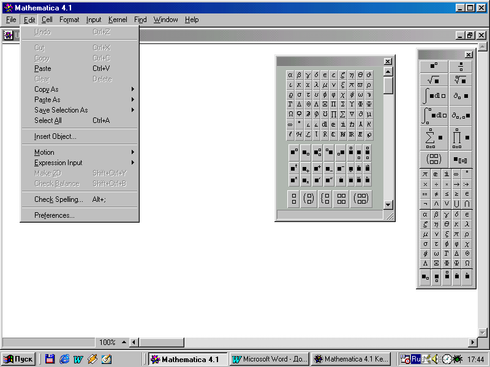Click the not-equal symbol in the narrow palette
Image resolution: width=490 pixels, height=367 pixels.
click(436, 194)
